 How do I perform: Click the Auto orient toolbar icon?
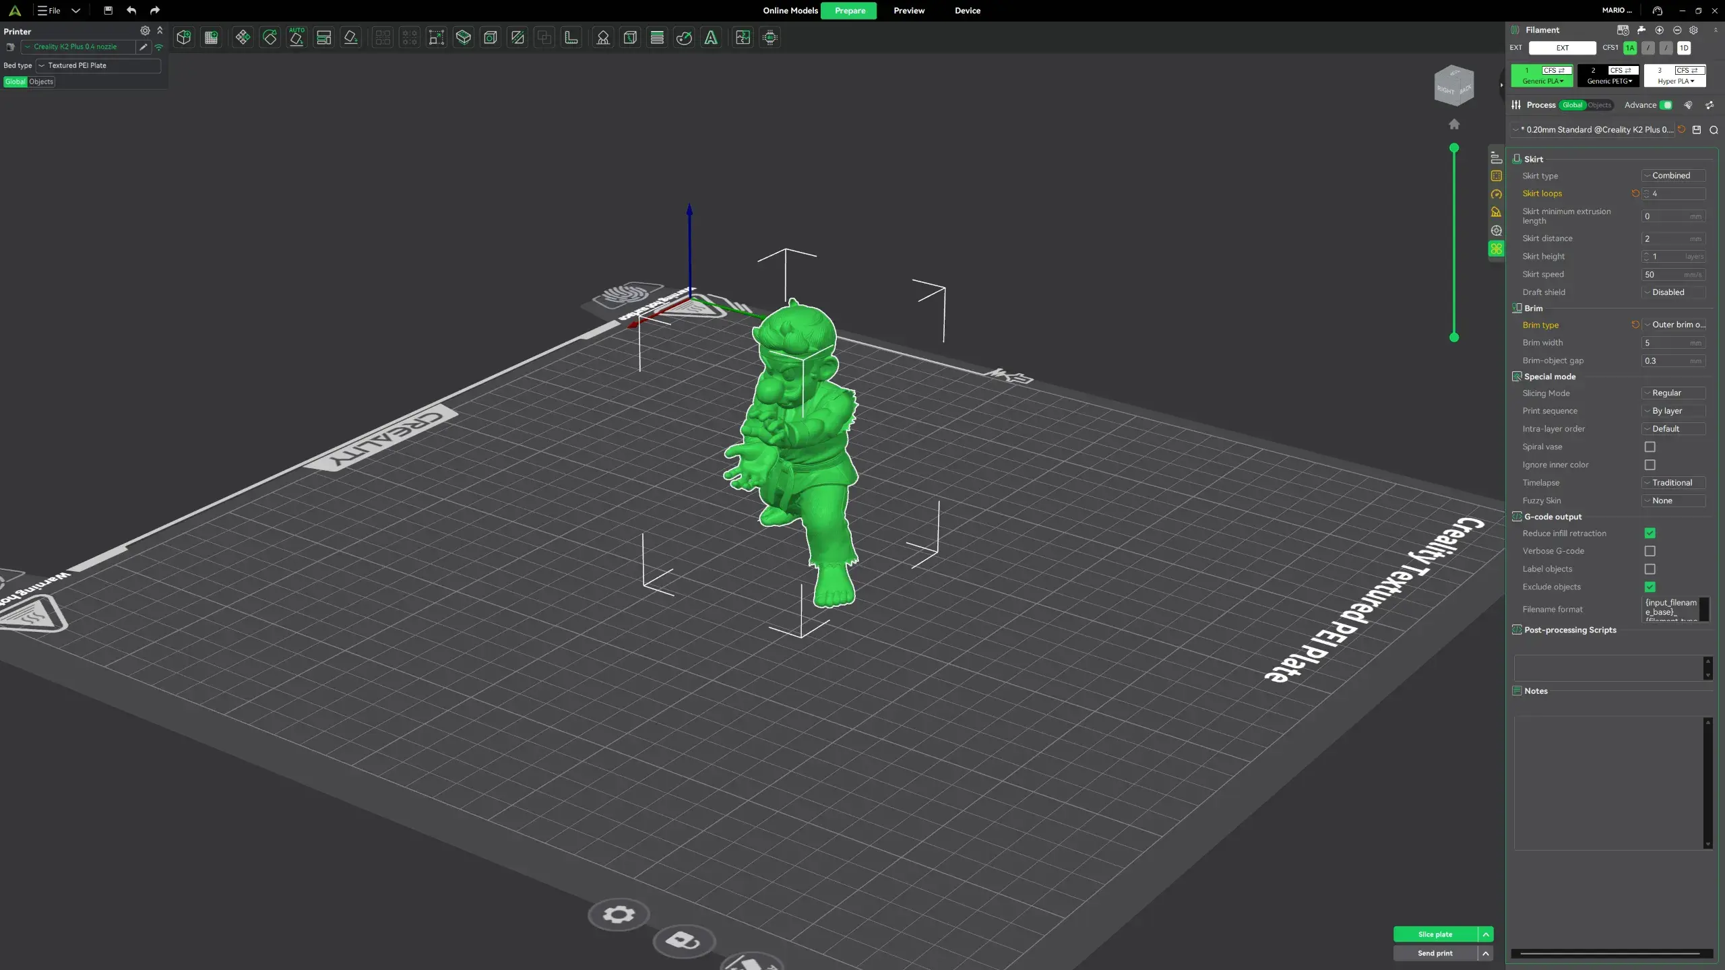(x=296, y=38)
